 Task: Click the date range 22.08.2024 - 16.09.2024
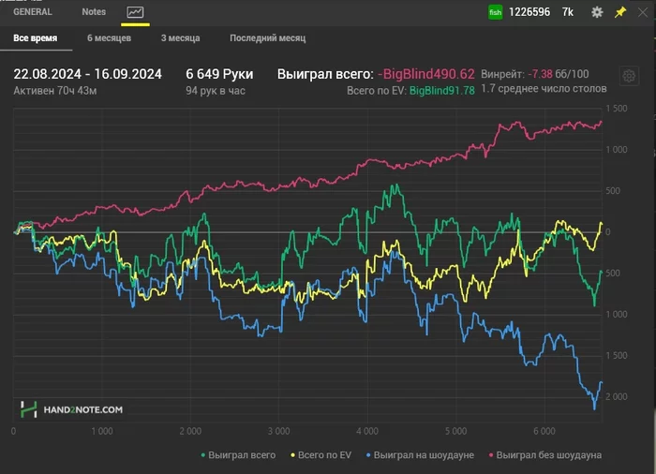(x=87, y=74)
